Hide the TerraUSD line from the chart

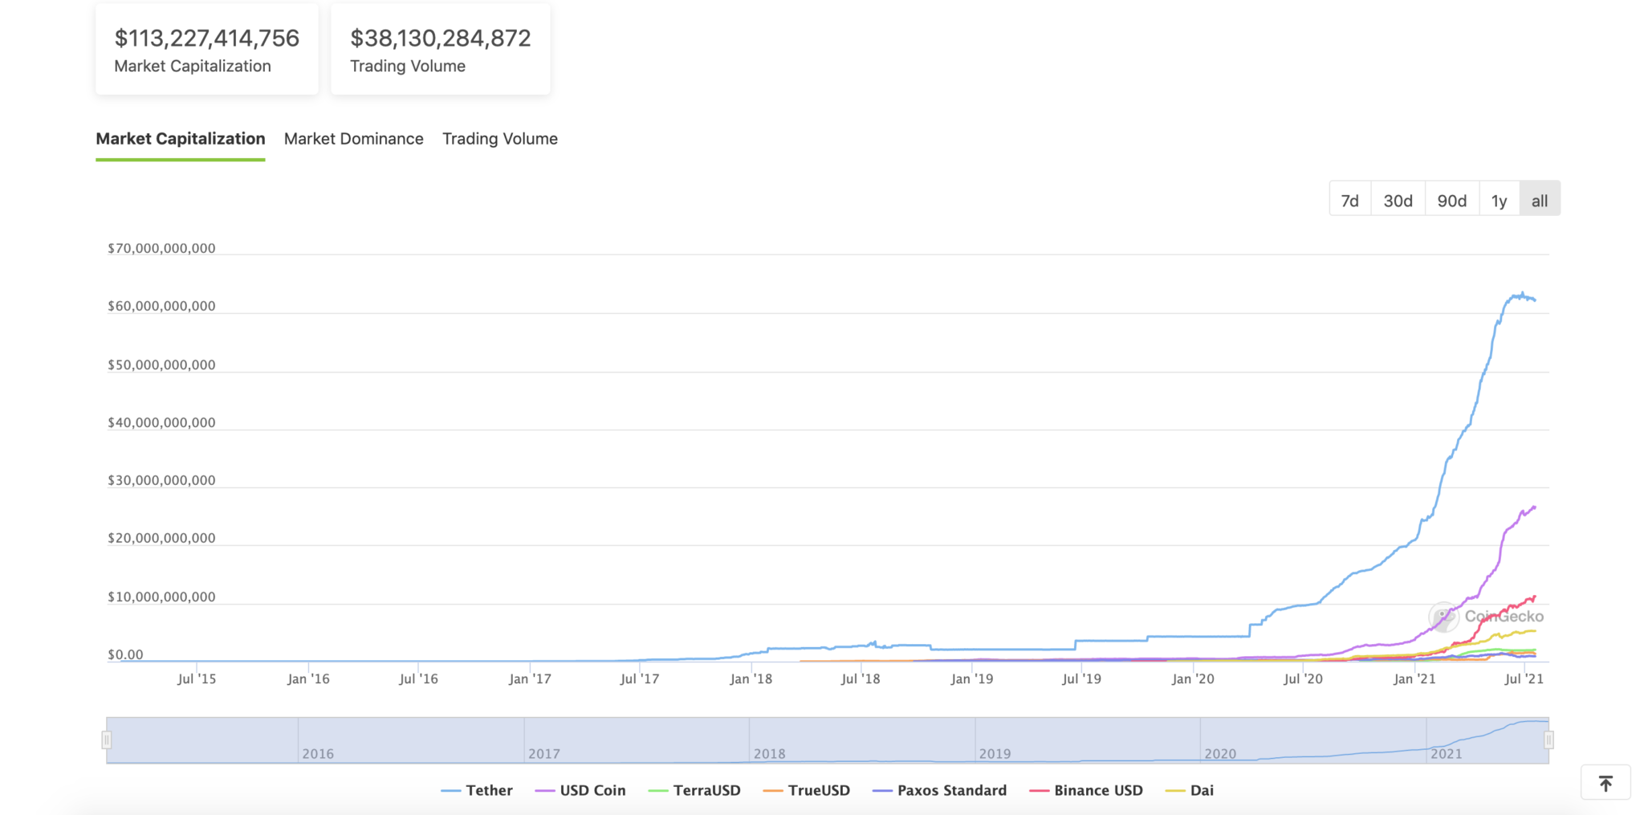pos(706,790)
